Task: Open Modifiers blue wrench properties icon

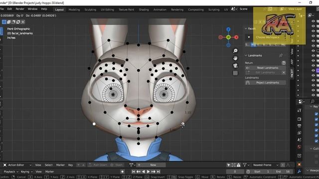Action: (299, 172)
